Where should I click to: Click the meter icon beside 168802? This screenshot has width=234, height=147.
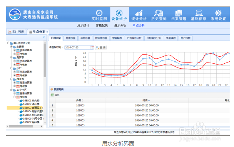point(21,104)
